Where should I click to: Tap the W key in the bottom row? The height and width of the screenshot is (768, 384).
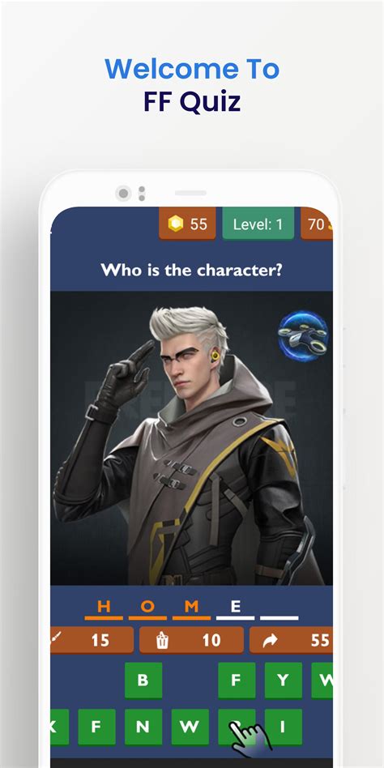pos(190,727)
